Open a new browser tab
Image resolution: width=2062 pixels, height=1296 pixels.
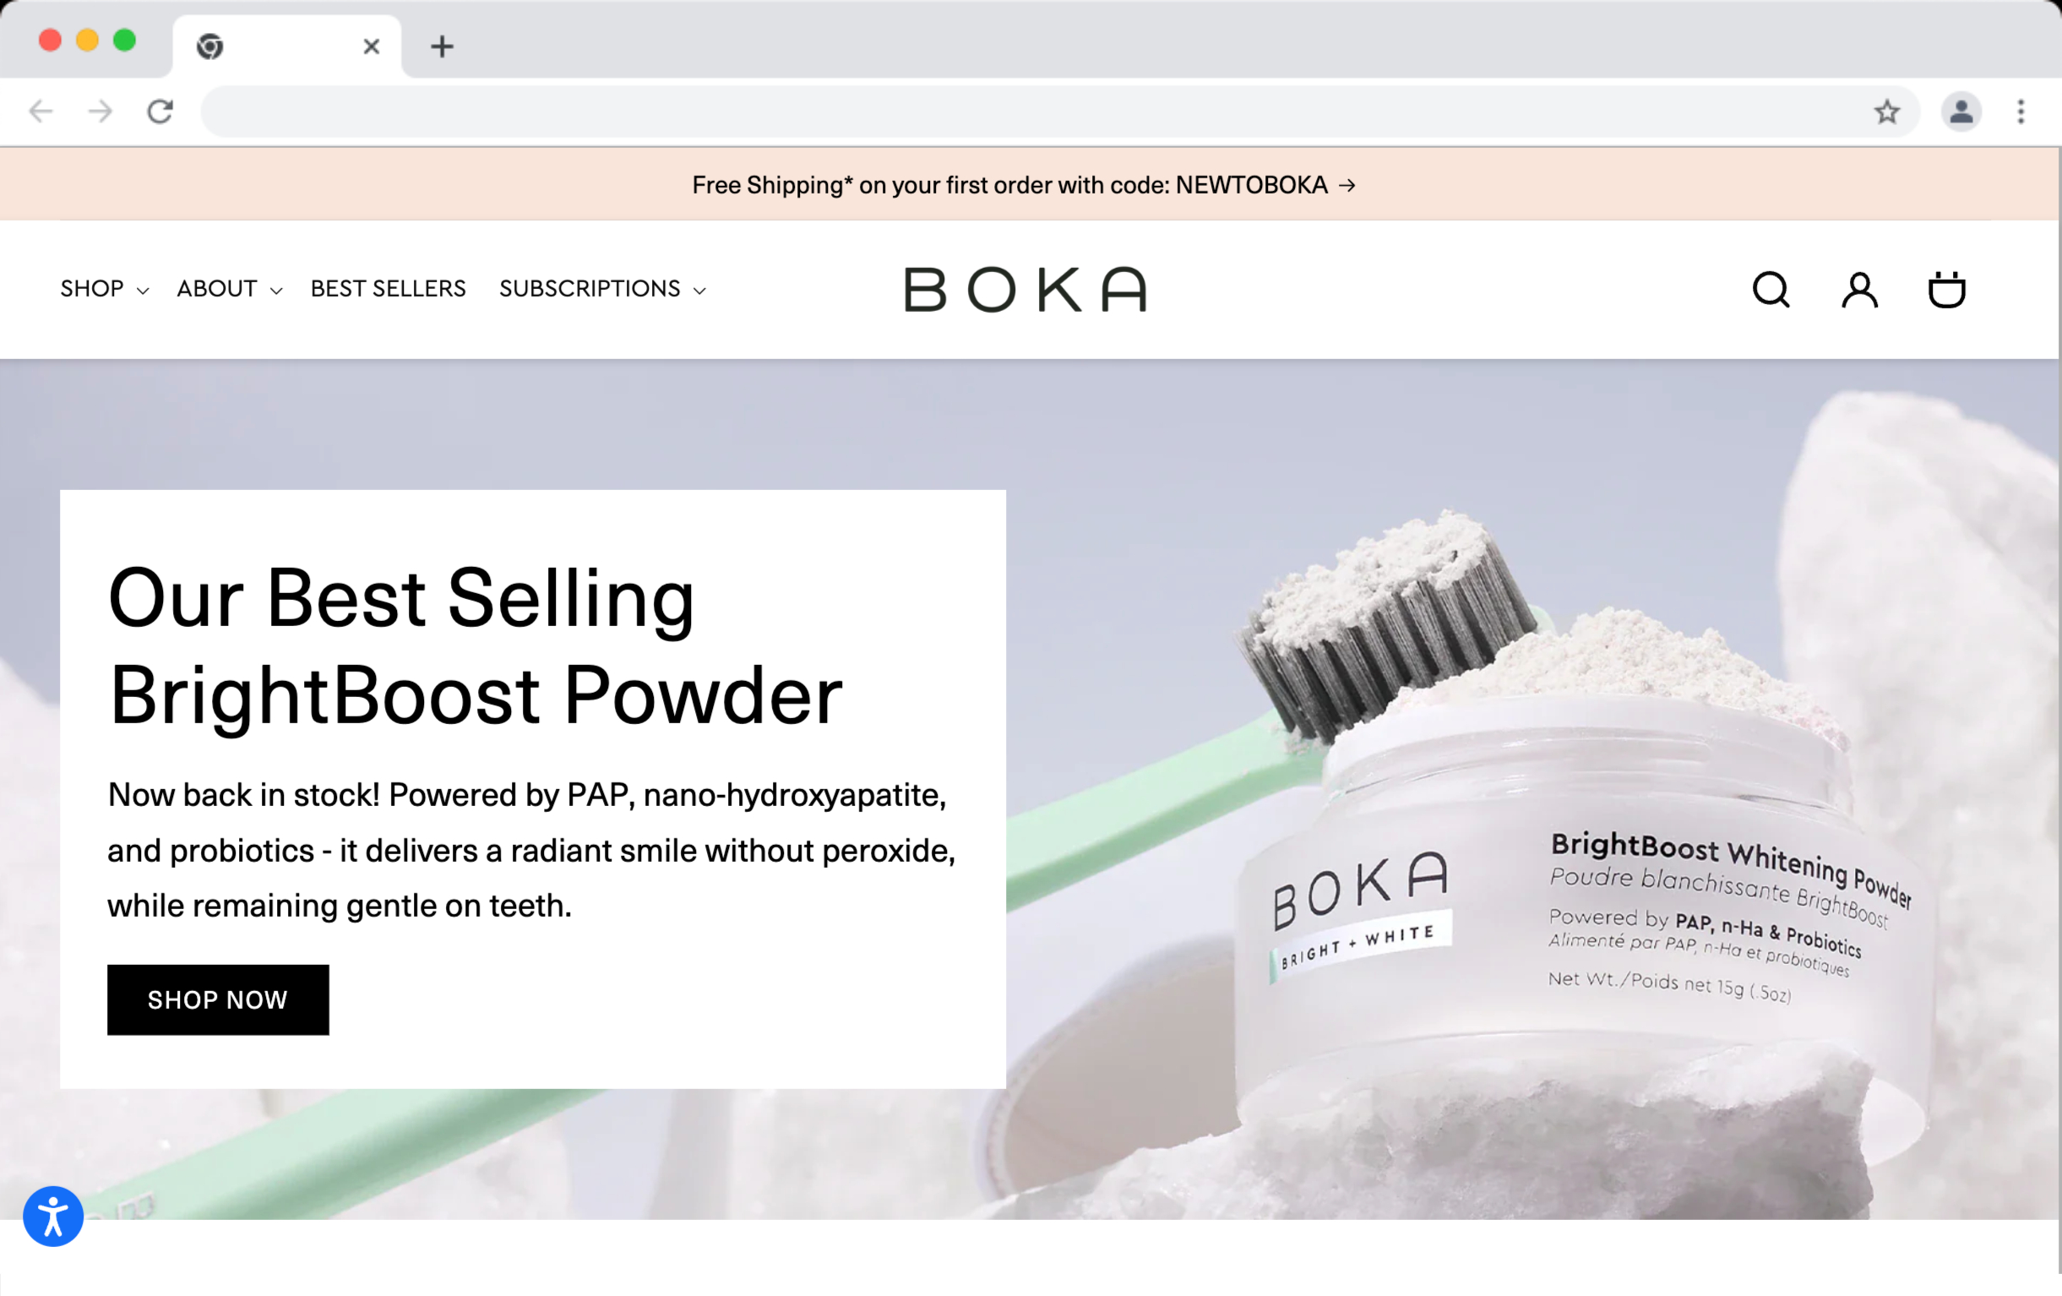442,46
